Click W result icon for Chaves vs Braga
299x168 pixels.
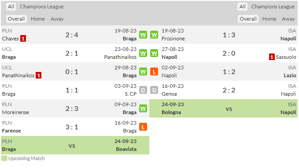click(x=143, y=35)
